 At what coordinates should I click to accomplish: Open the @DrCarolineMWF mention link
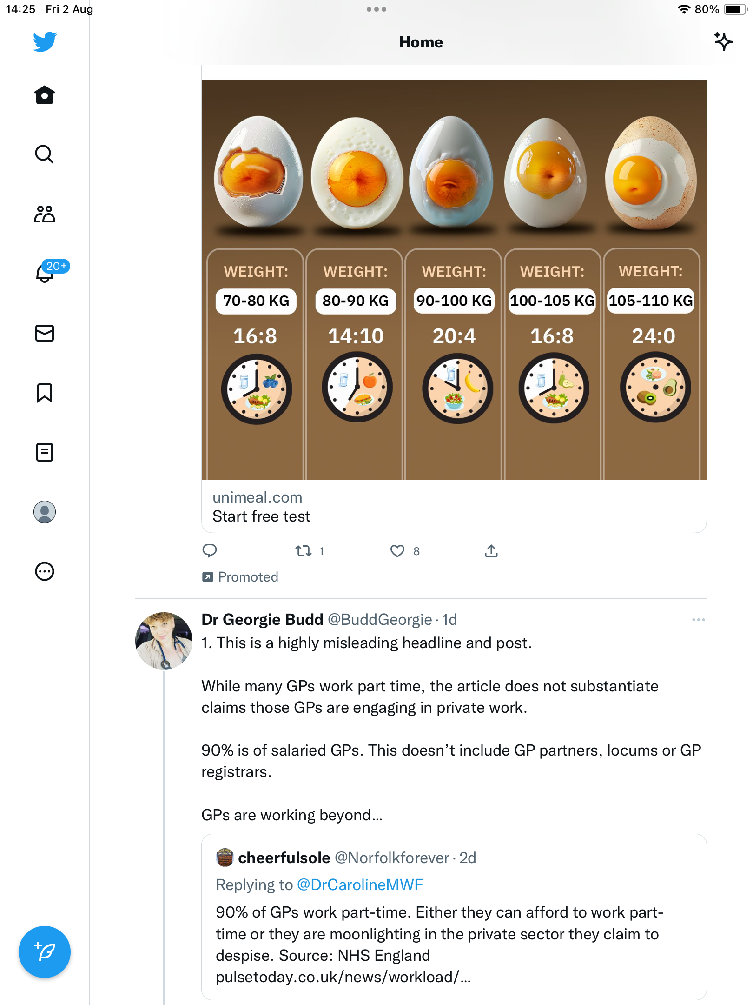[x=360, y=884]
